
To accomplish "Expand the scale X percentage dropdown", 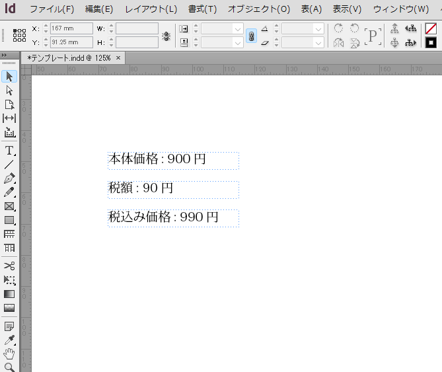I will (x=237, y=29).
